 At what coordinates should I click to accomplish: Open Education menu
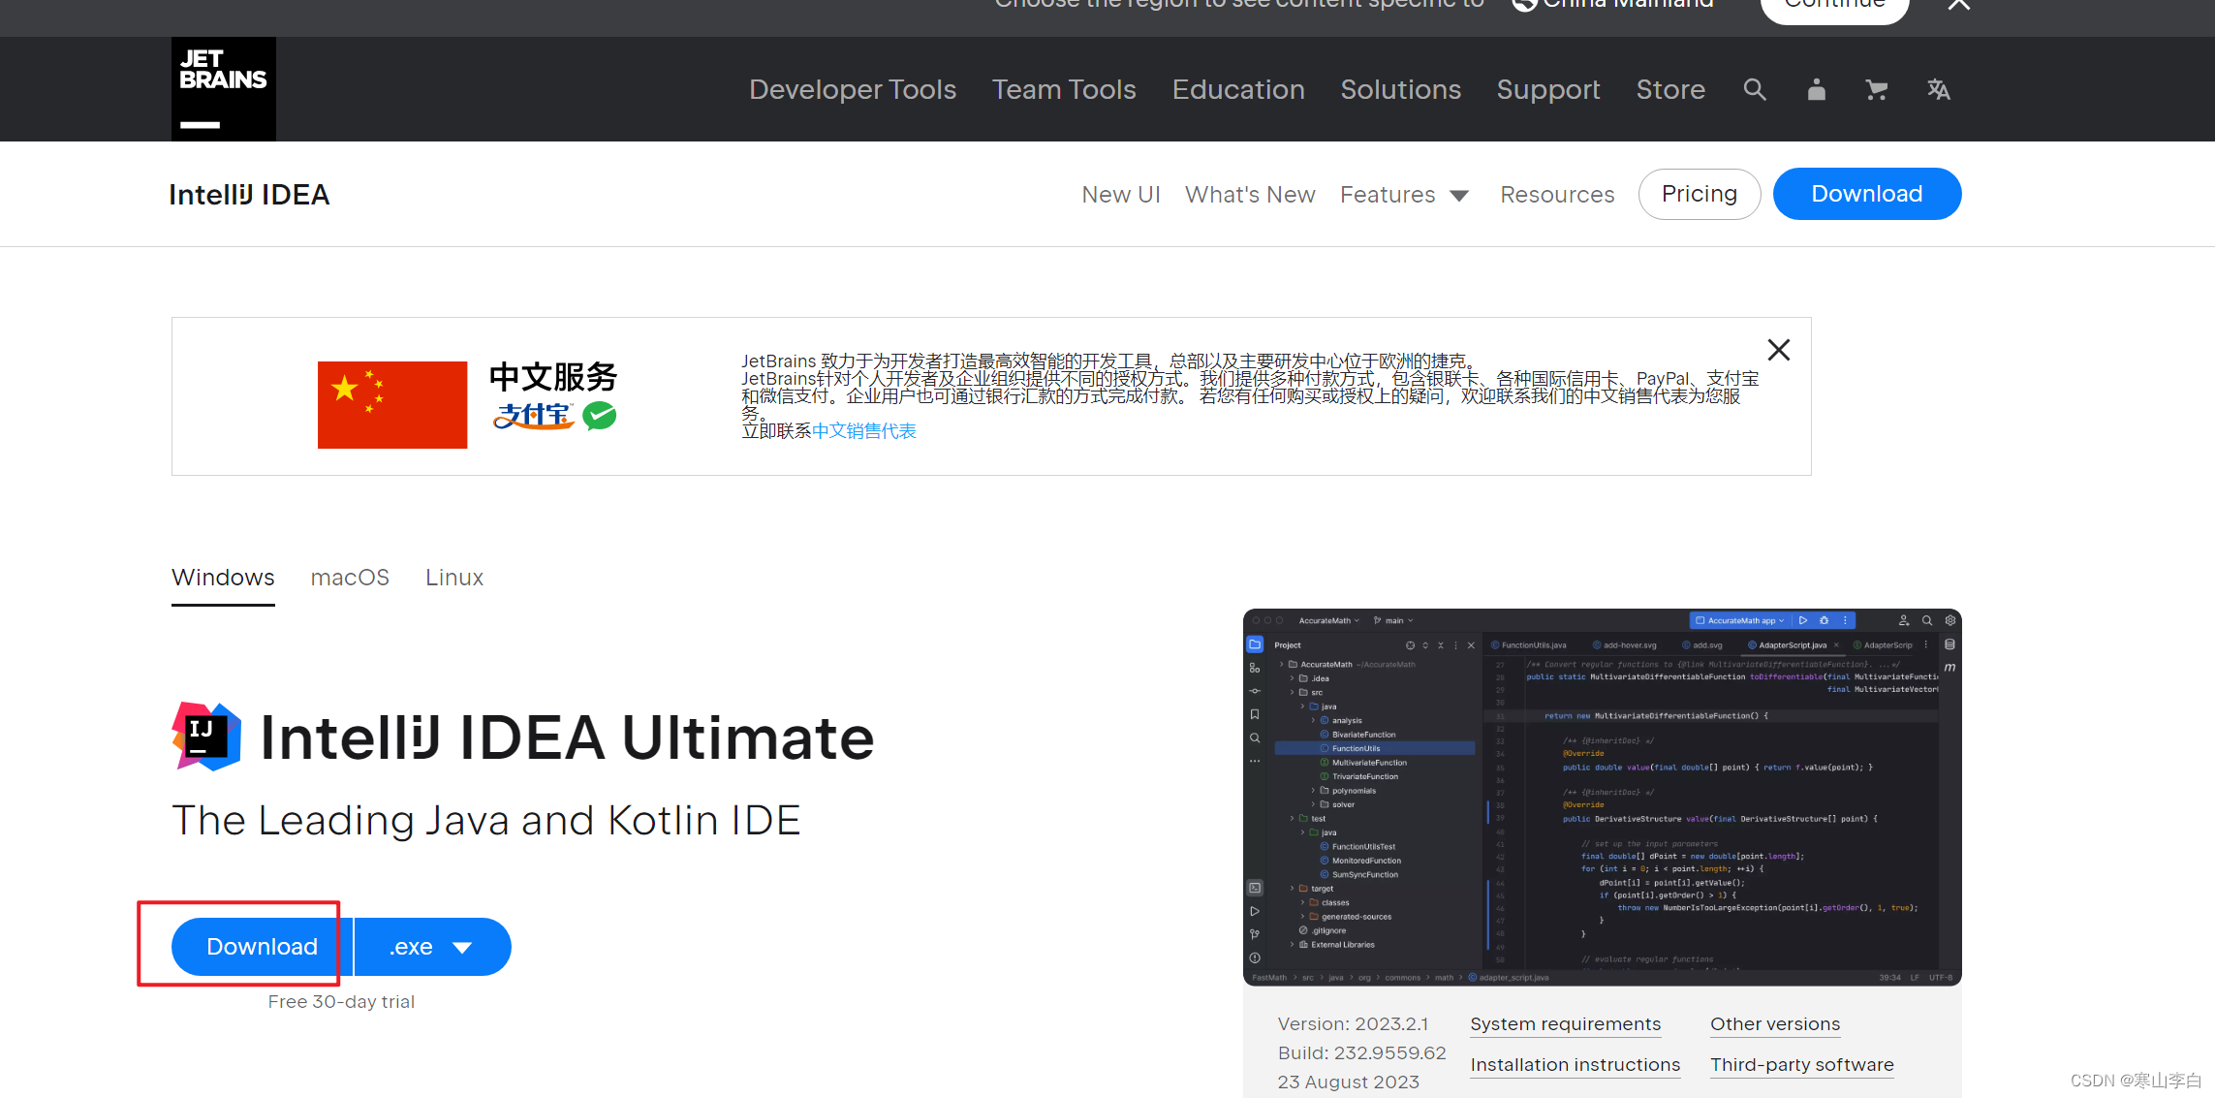(x=1238, y=90)
